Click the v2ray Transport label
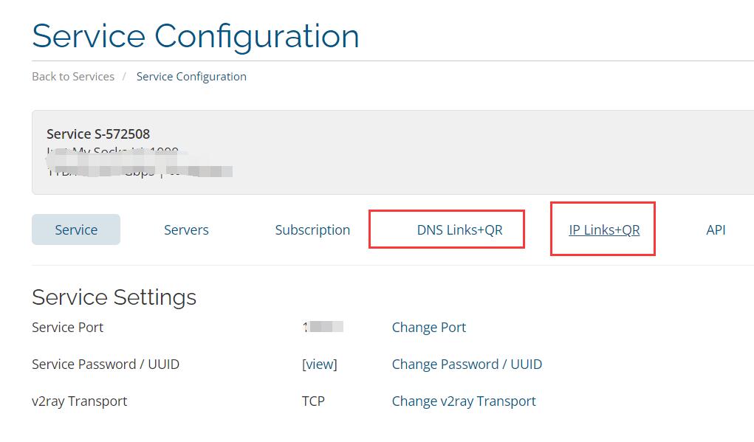 pyautogui.click(x=79, y=401)
